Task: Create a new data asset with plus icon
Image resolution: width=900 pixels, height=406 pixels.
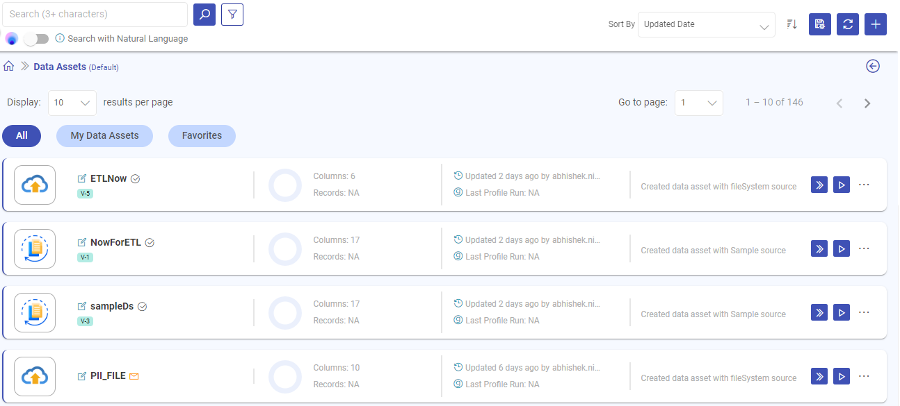Action: click(x=875, y=24)
